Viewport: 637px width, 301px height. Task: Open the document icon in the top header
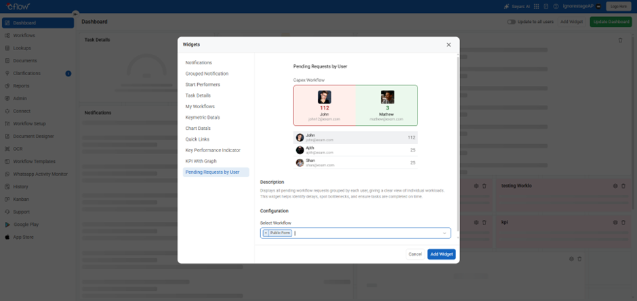[x=546, y=6]
